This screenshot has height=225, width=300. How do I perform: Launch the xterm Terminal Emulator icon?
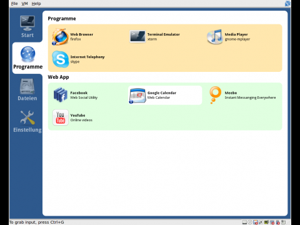[x=137, y=36]
